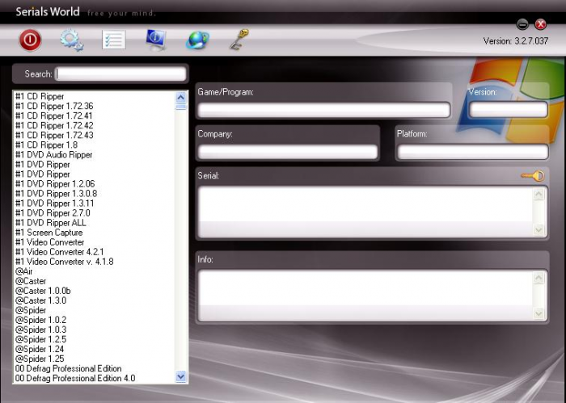Select "#1 CD Ripper 1.72.42"

[x=54, y=125]
